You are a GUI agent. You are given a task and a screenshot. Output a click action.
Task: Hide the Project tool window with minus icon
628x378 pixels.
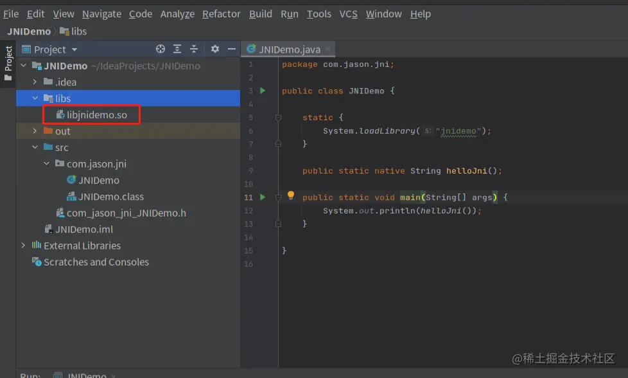pyautogui.click(x=232, y=48)
